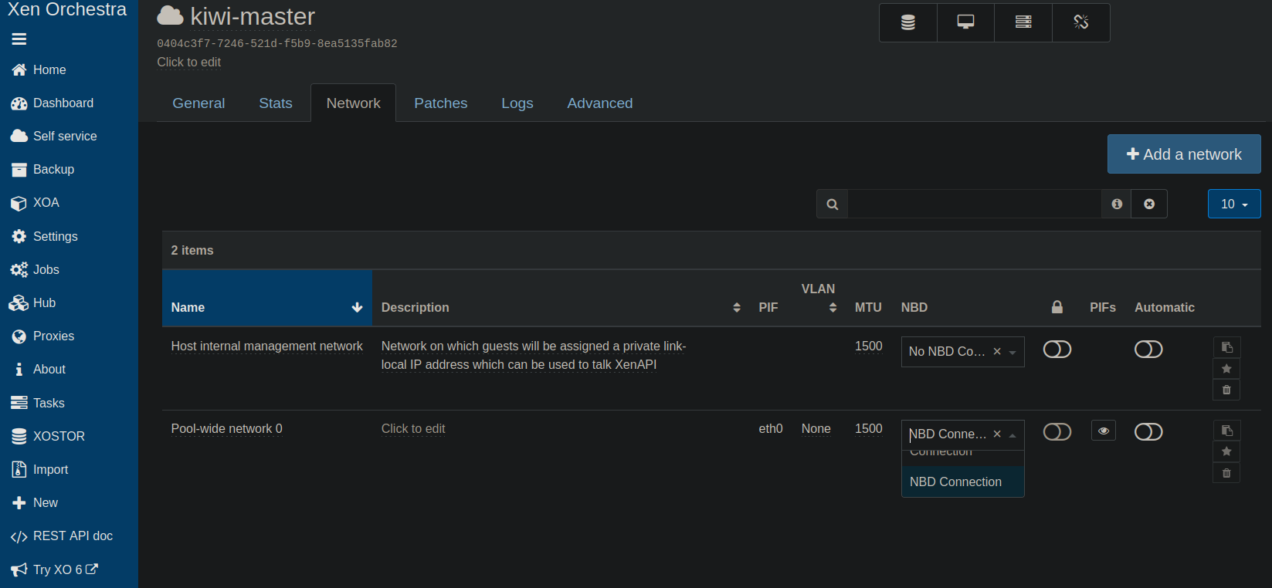Clear the search filter with the X icon
The width and height of the screenshot is (1272, 588).
(1149, 204)
